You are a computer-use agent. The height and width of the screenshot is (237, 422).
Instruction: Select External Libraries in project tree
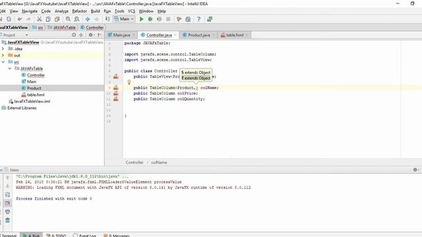coord(22,108)
